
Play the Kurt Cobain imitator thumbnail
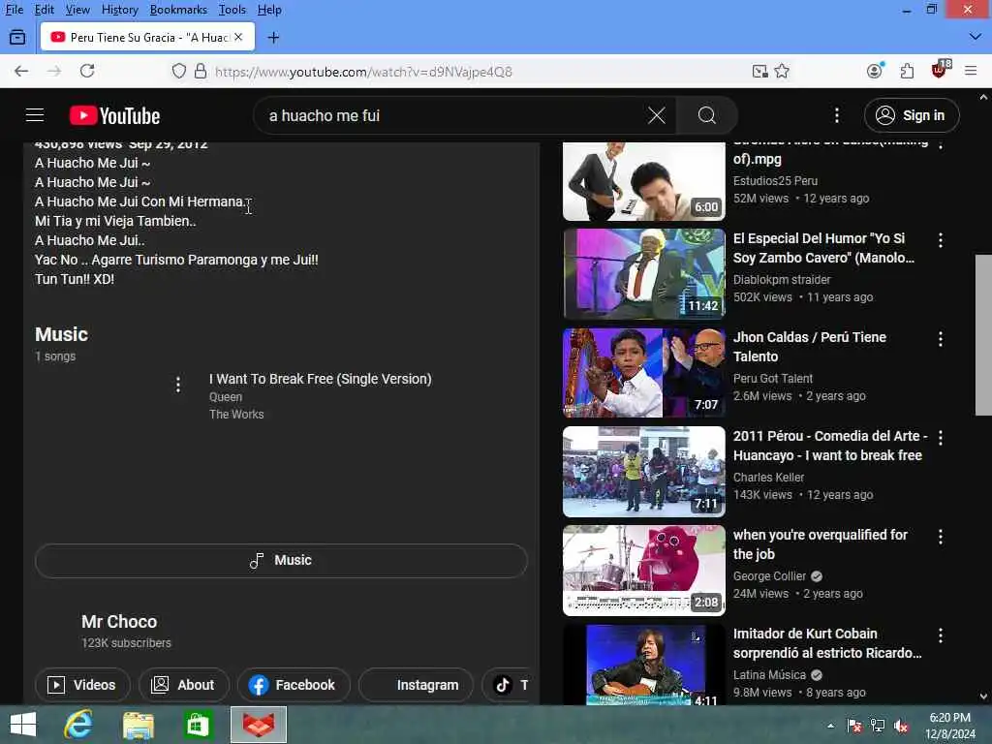(x=644, y=665)
